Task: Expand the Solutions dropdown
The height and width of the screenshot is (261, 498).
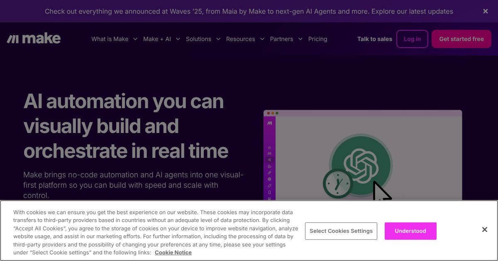Action: click(x=203, y=39)
